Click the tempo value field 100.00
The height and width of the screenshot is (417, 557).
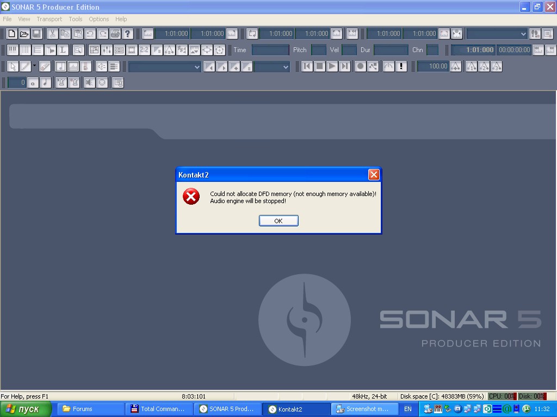(433, 66)
